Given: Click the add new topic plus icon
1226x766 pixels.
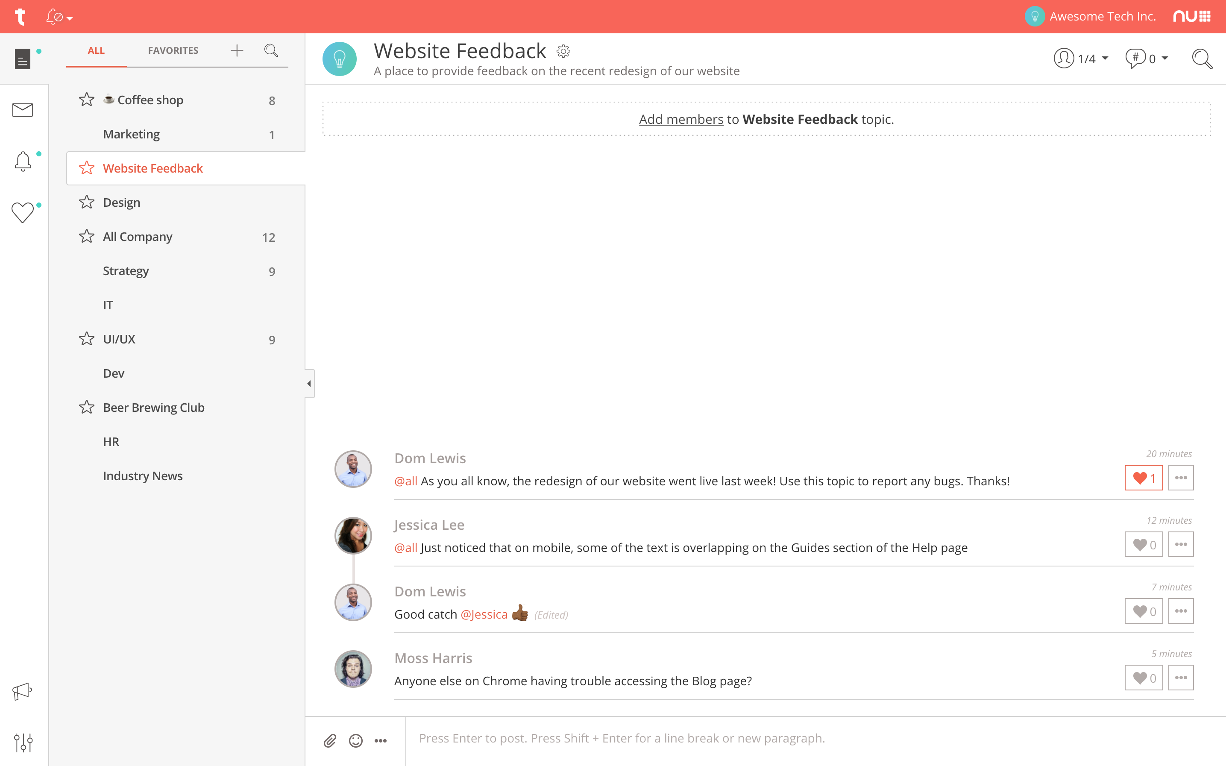Looking at the screenshot, I should point(237,51).
